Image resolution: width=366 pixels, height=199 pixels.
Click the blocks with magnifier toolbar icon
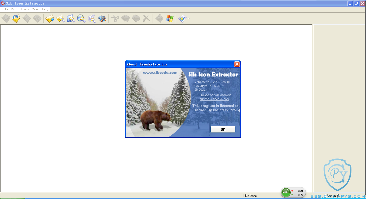click(x=92, y=19)
